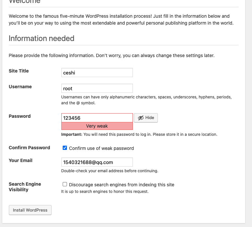Viewport: 252px width, 227px height.
Task: Click the Password field showing 123456
Action: [97, 118]
